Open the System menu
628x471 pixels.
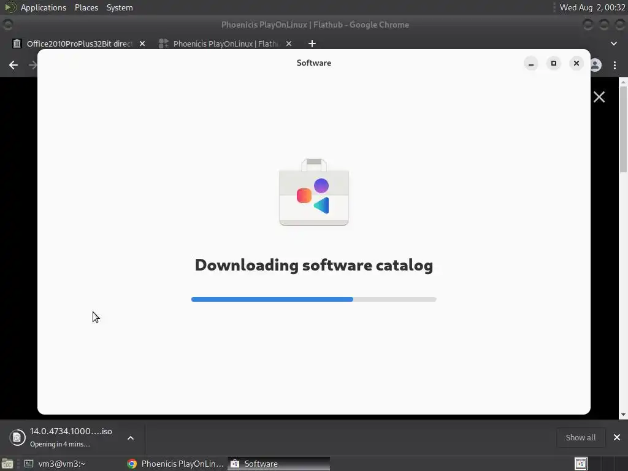tap(120, 7)
